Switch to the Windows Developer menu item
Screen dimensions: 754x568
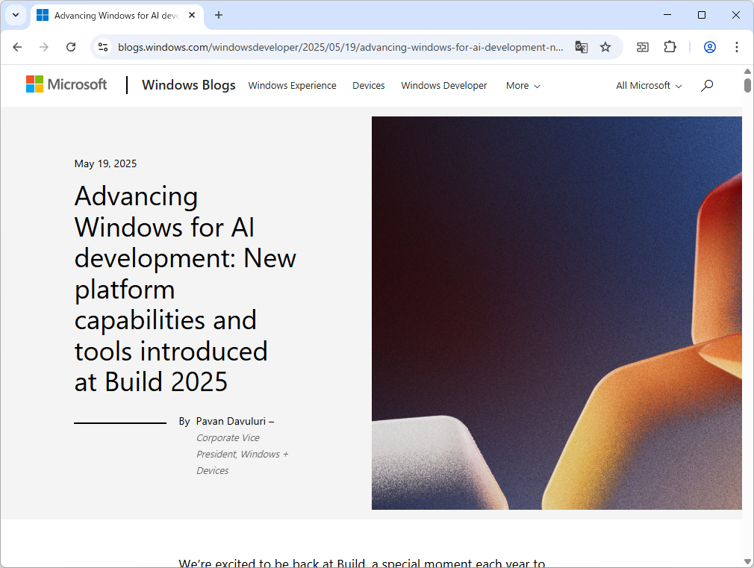tap(443, 85)
